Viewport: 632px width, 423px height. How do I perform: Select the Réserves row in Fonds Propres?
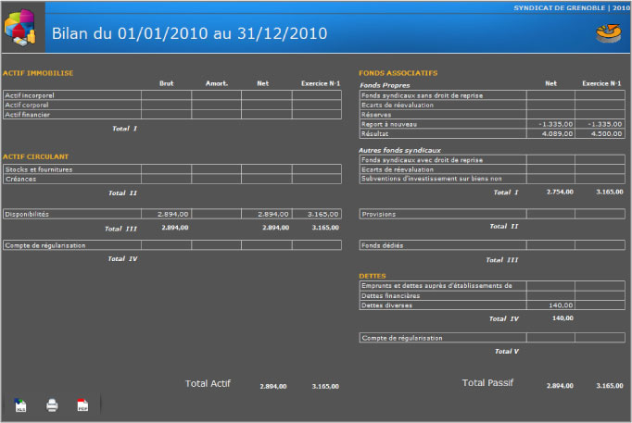[442, 114]
